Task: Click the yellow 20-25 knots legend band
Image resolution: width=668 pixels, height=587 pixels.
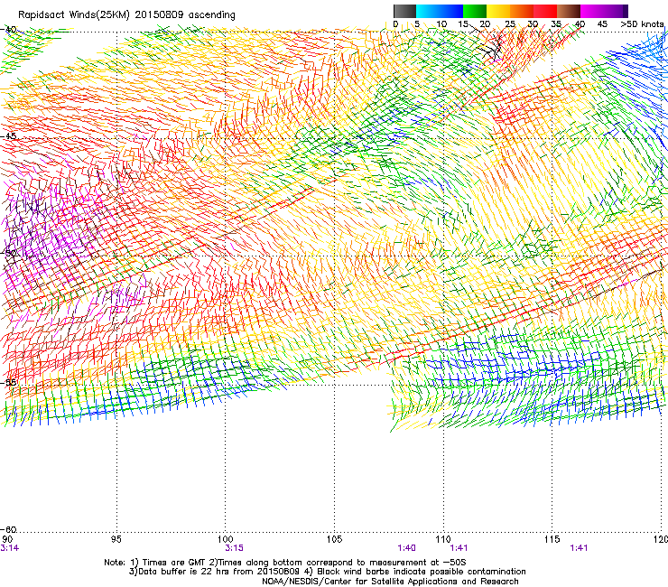Action: [x=498, y=11]
